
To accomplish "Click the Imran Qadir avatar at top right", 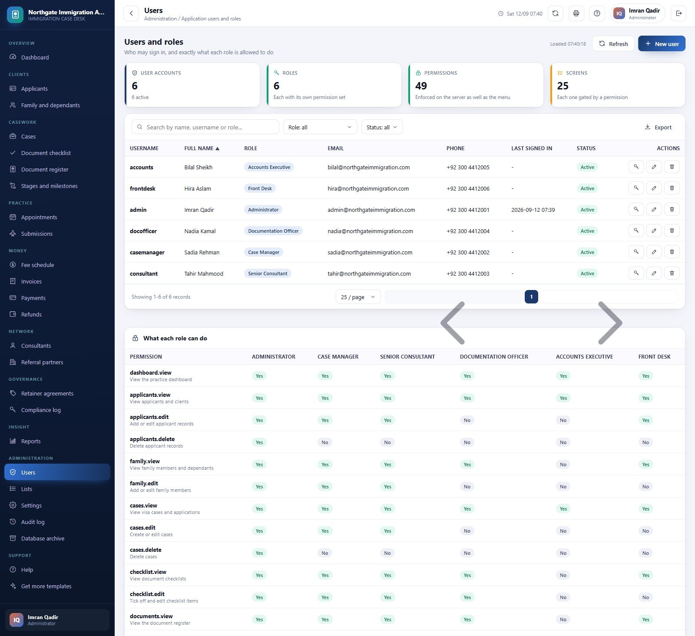I will [619, 13].
